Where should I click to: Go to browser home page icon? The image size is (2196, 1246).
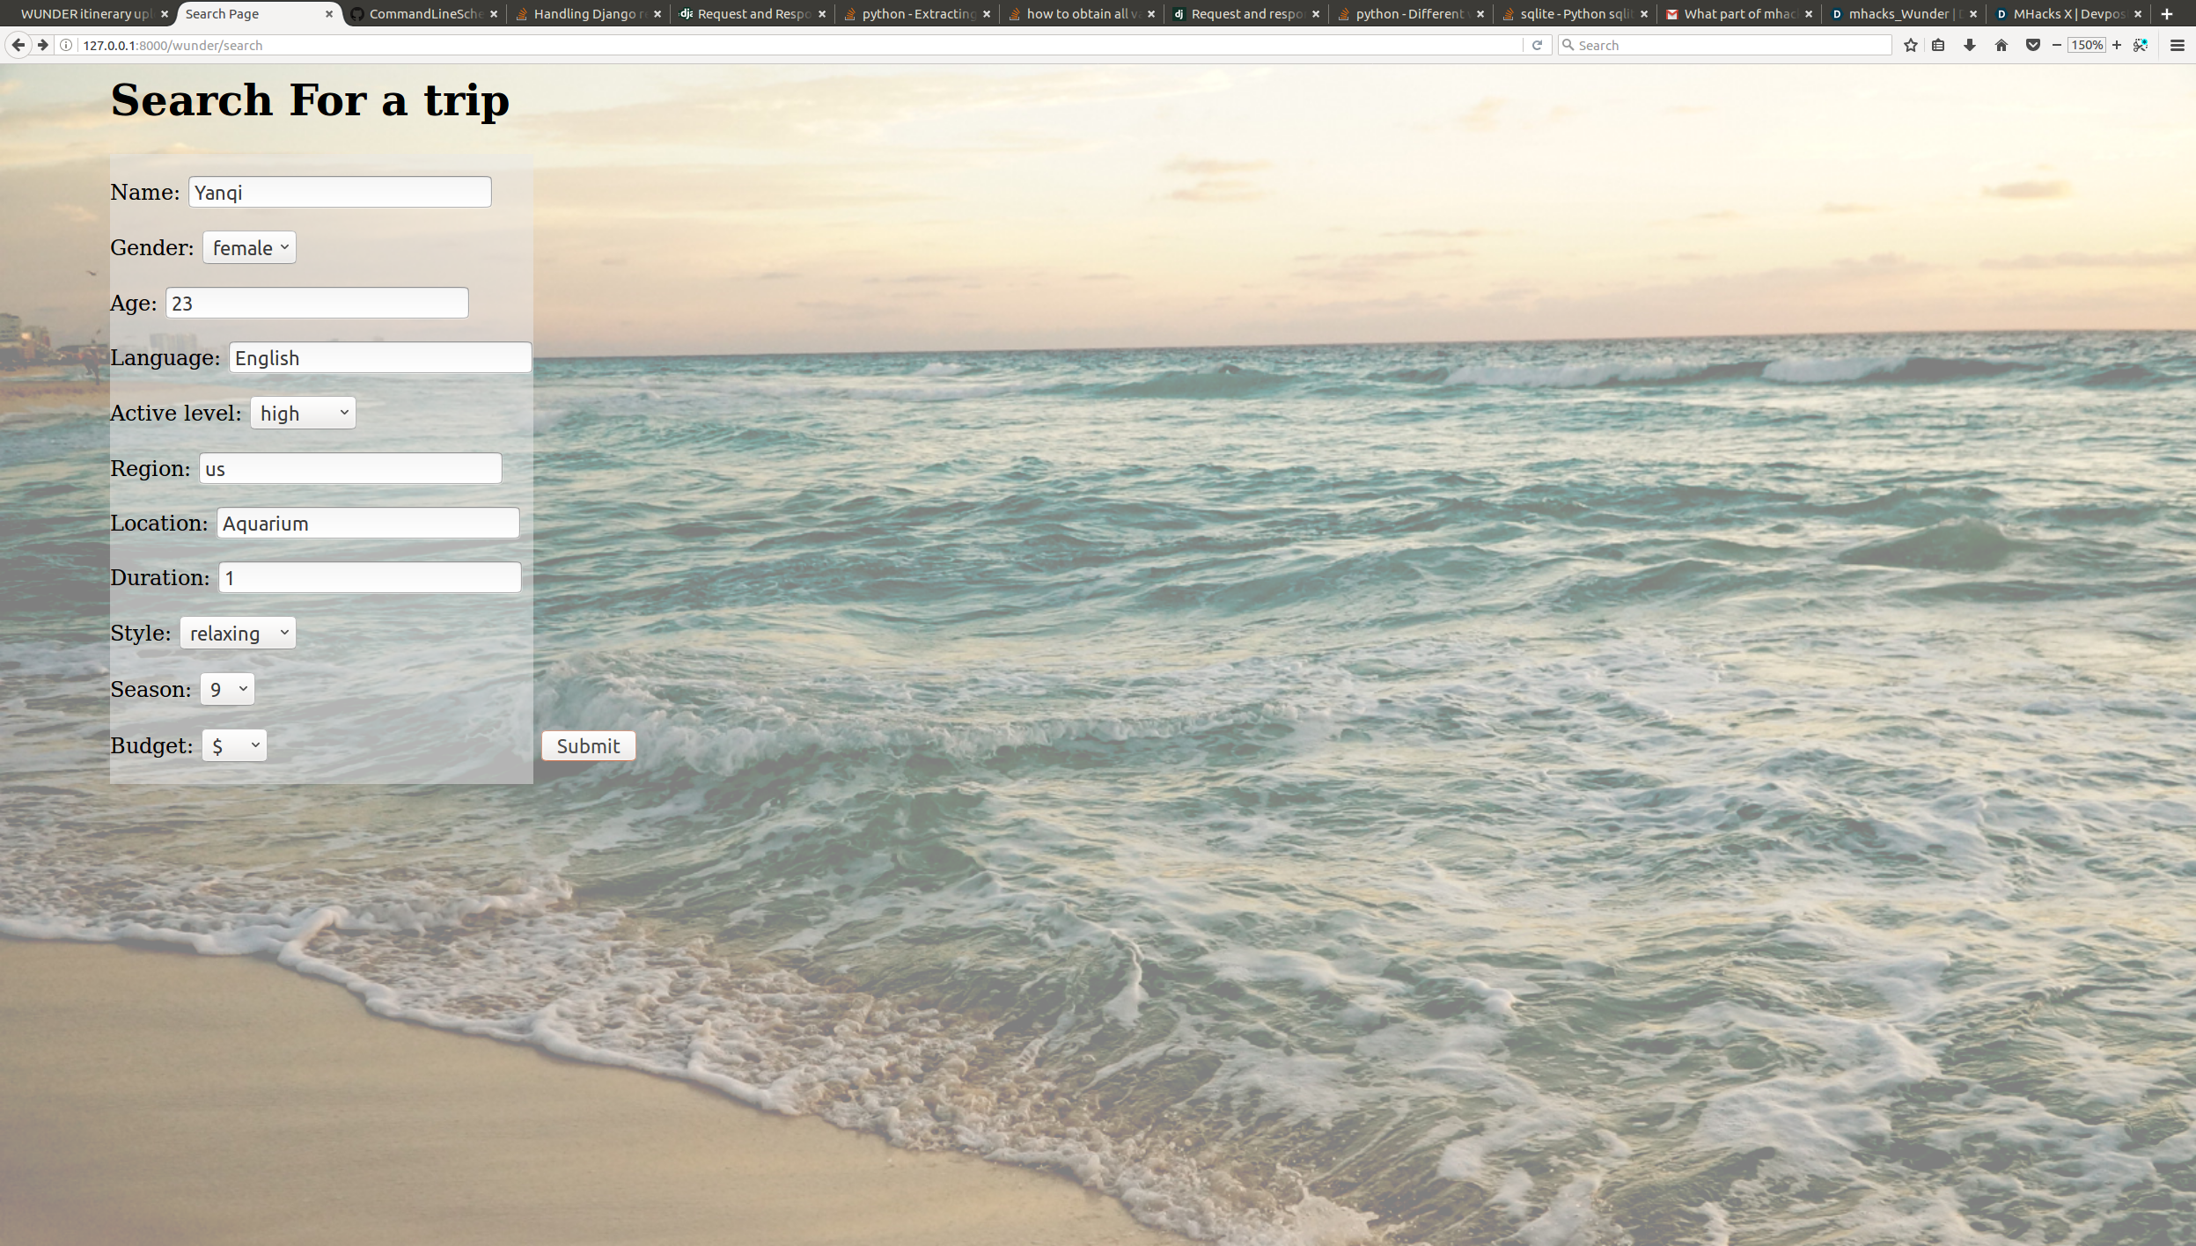pos(2001,45)
